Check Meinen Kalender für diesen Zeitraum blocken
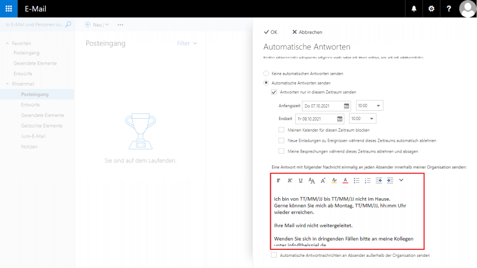477x268 pixels. coord(281,130)
